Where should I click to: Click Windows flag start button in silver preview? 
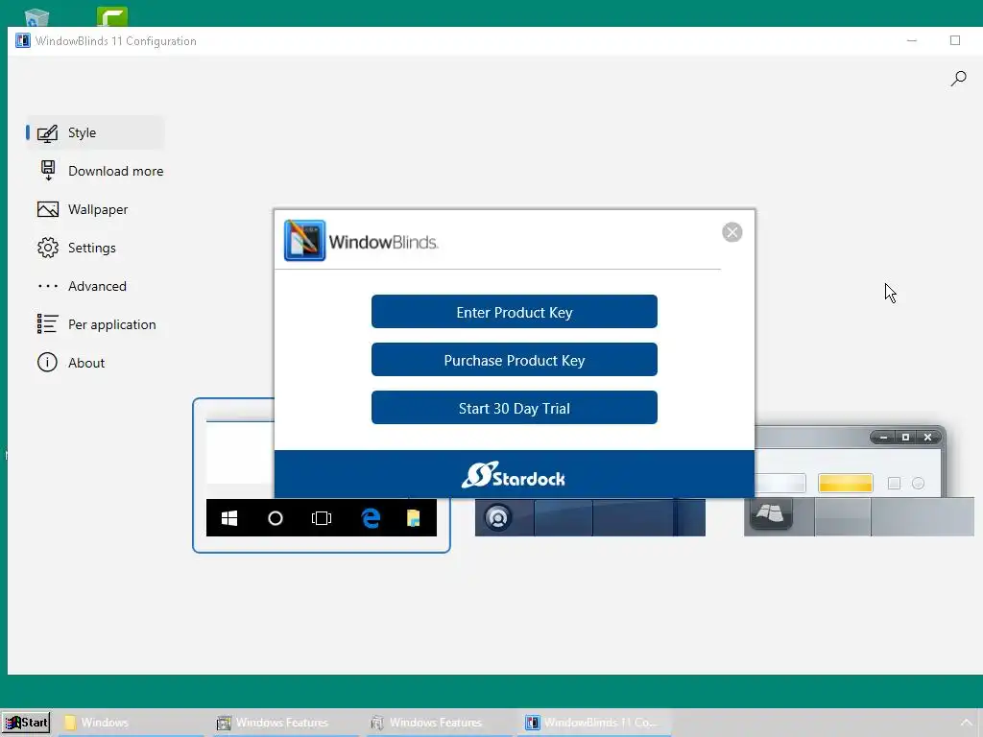[x=771, y=514]
